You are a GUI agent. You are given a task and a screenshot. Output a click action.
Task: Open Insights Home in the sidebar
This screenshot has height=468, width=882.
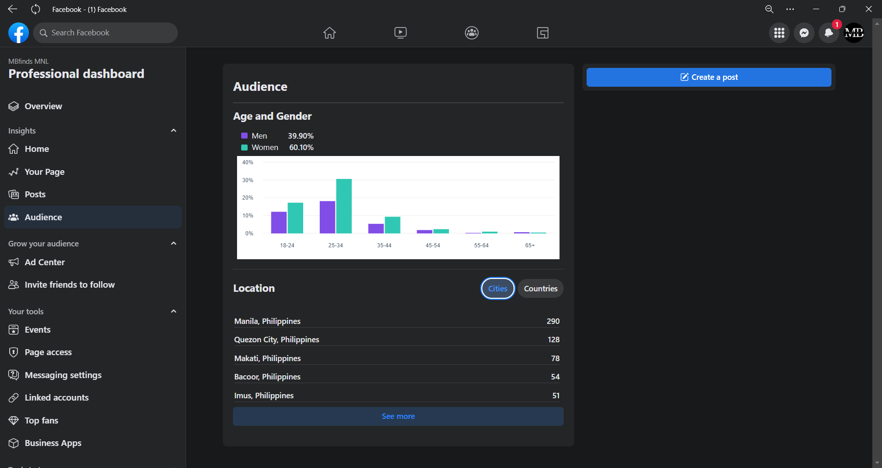(93, 149)
